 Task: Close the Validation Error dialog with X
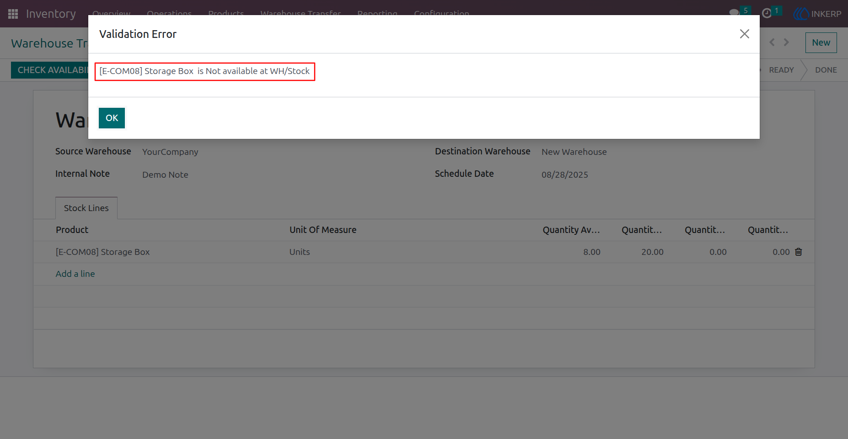[744, 34]
